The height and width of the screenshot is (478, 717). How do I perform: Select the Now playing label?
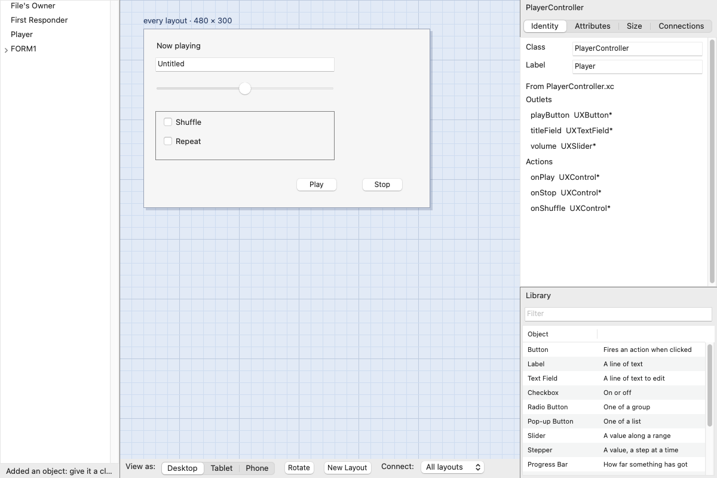(179, 46)
